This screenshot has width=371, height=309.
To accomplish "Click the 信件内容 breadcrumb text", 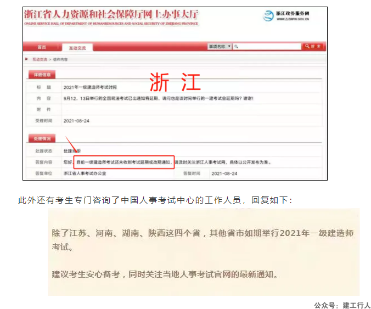I will click(x=60, y=59).
